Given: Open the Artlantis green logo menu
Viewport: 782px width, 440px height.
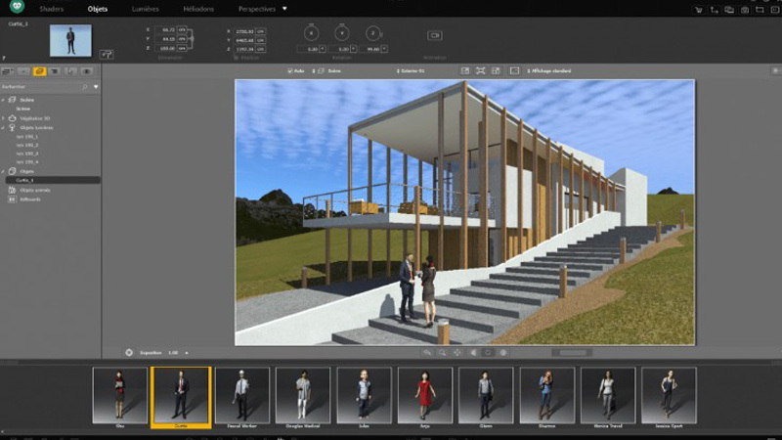Looking at the screenshot, I should tap(17, 7).
